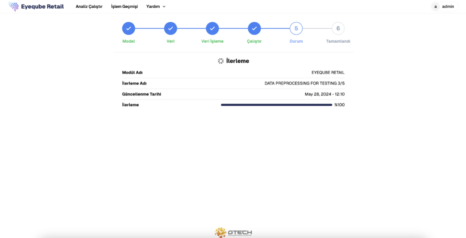This screenshot has width=466, height=238.
Task: Click the admin user avatar icon
Action: (x=436, y=6)
